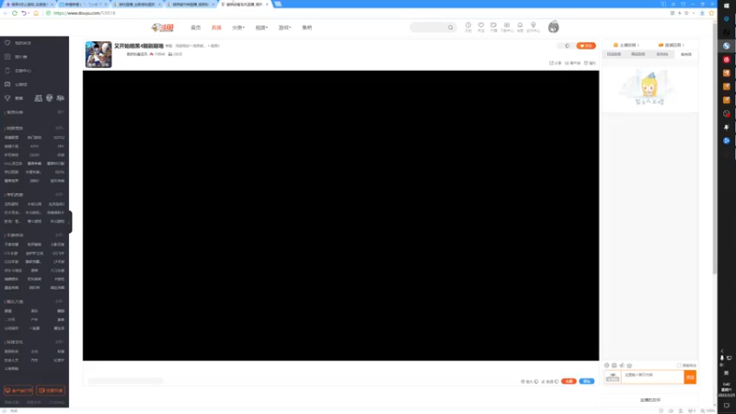Viewport: 736px width, 414px height.
Task: Click the douyu.com address bar URL
Action: point(84,13)
